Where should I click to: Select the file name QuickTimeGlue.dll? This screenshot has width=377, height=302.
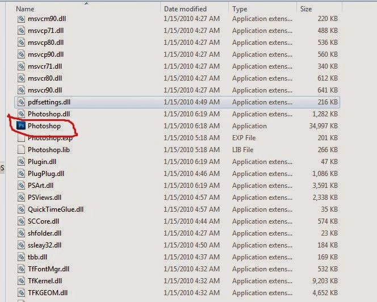coord(56,209)
